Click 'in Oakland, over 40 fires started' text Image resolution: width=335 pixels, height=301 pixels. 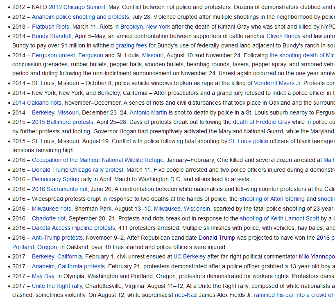coord(144,247)
